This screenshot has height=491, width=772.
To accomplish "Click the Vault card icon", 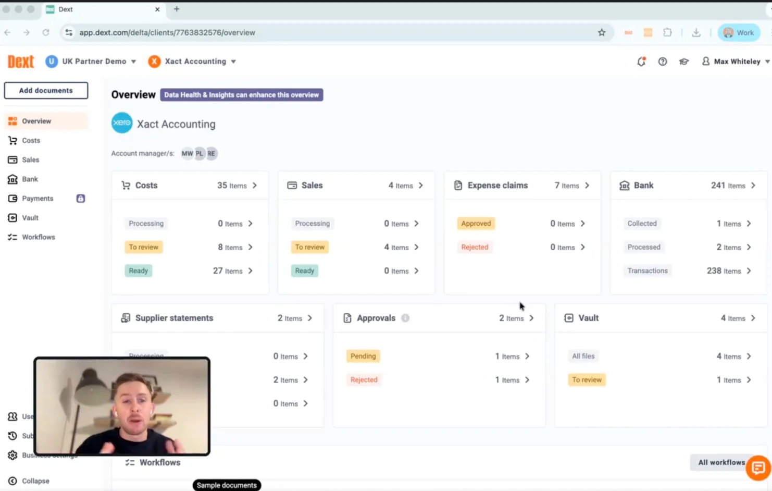I will pyautogui.click(x=569, y=318).
